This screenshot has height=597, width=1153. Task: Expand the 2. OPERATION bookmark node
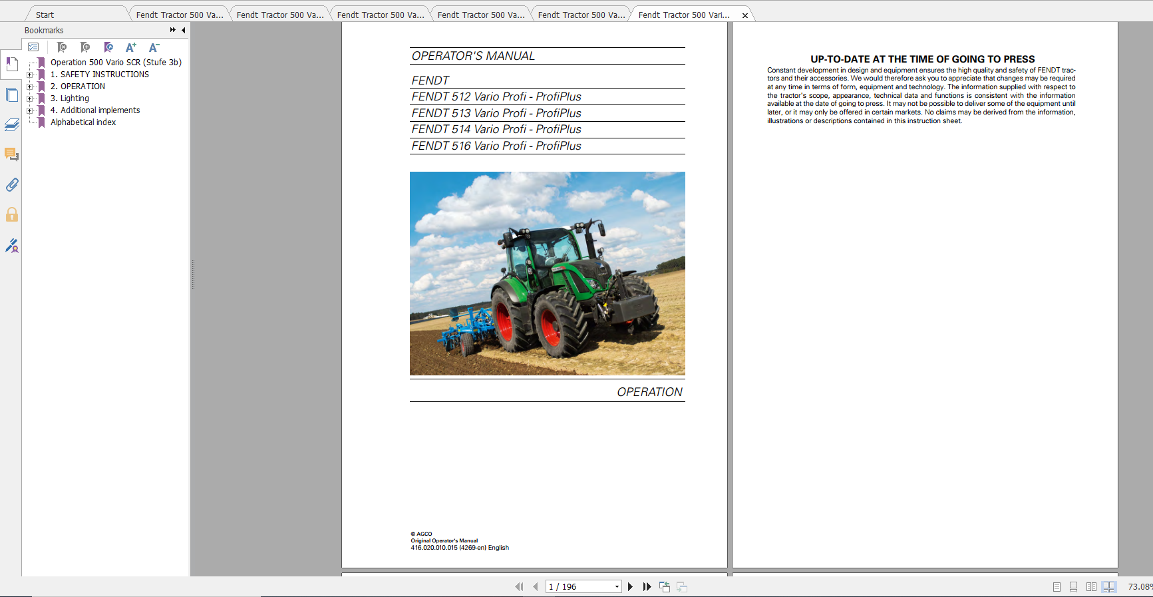pos(29,87)
